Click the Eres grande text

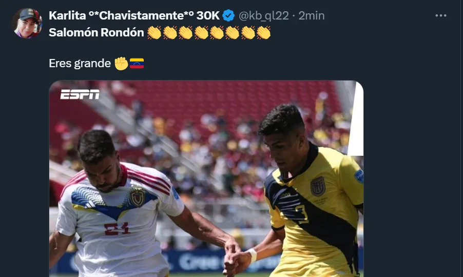coord(80,64)
